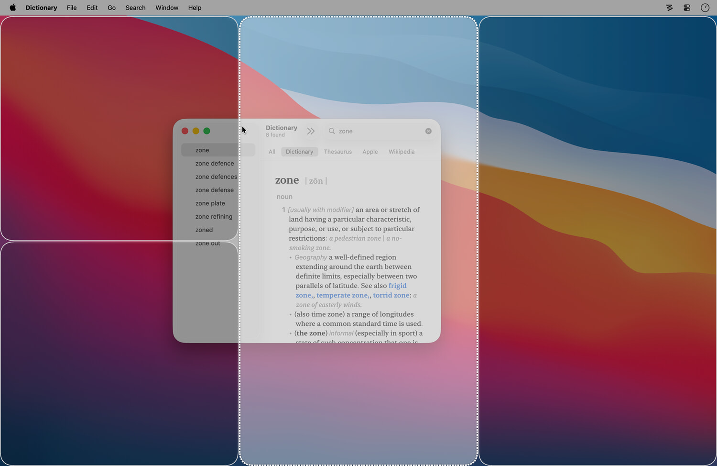Switch to the All sources tab
The image size is (717, 466).
(272, 152)
